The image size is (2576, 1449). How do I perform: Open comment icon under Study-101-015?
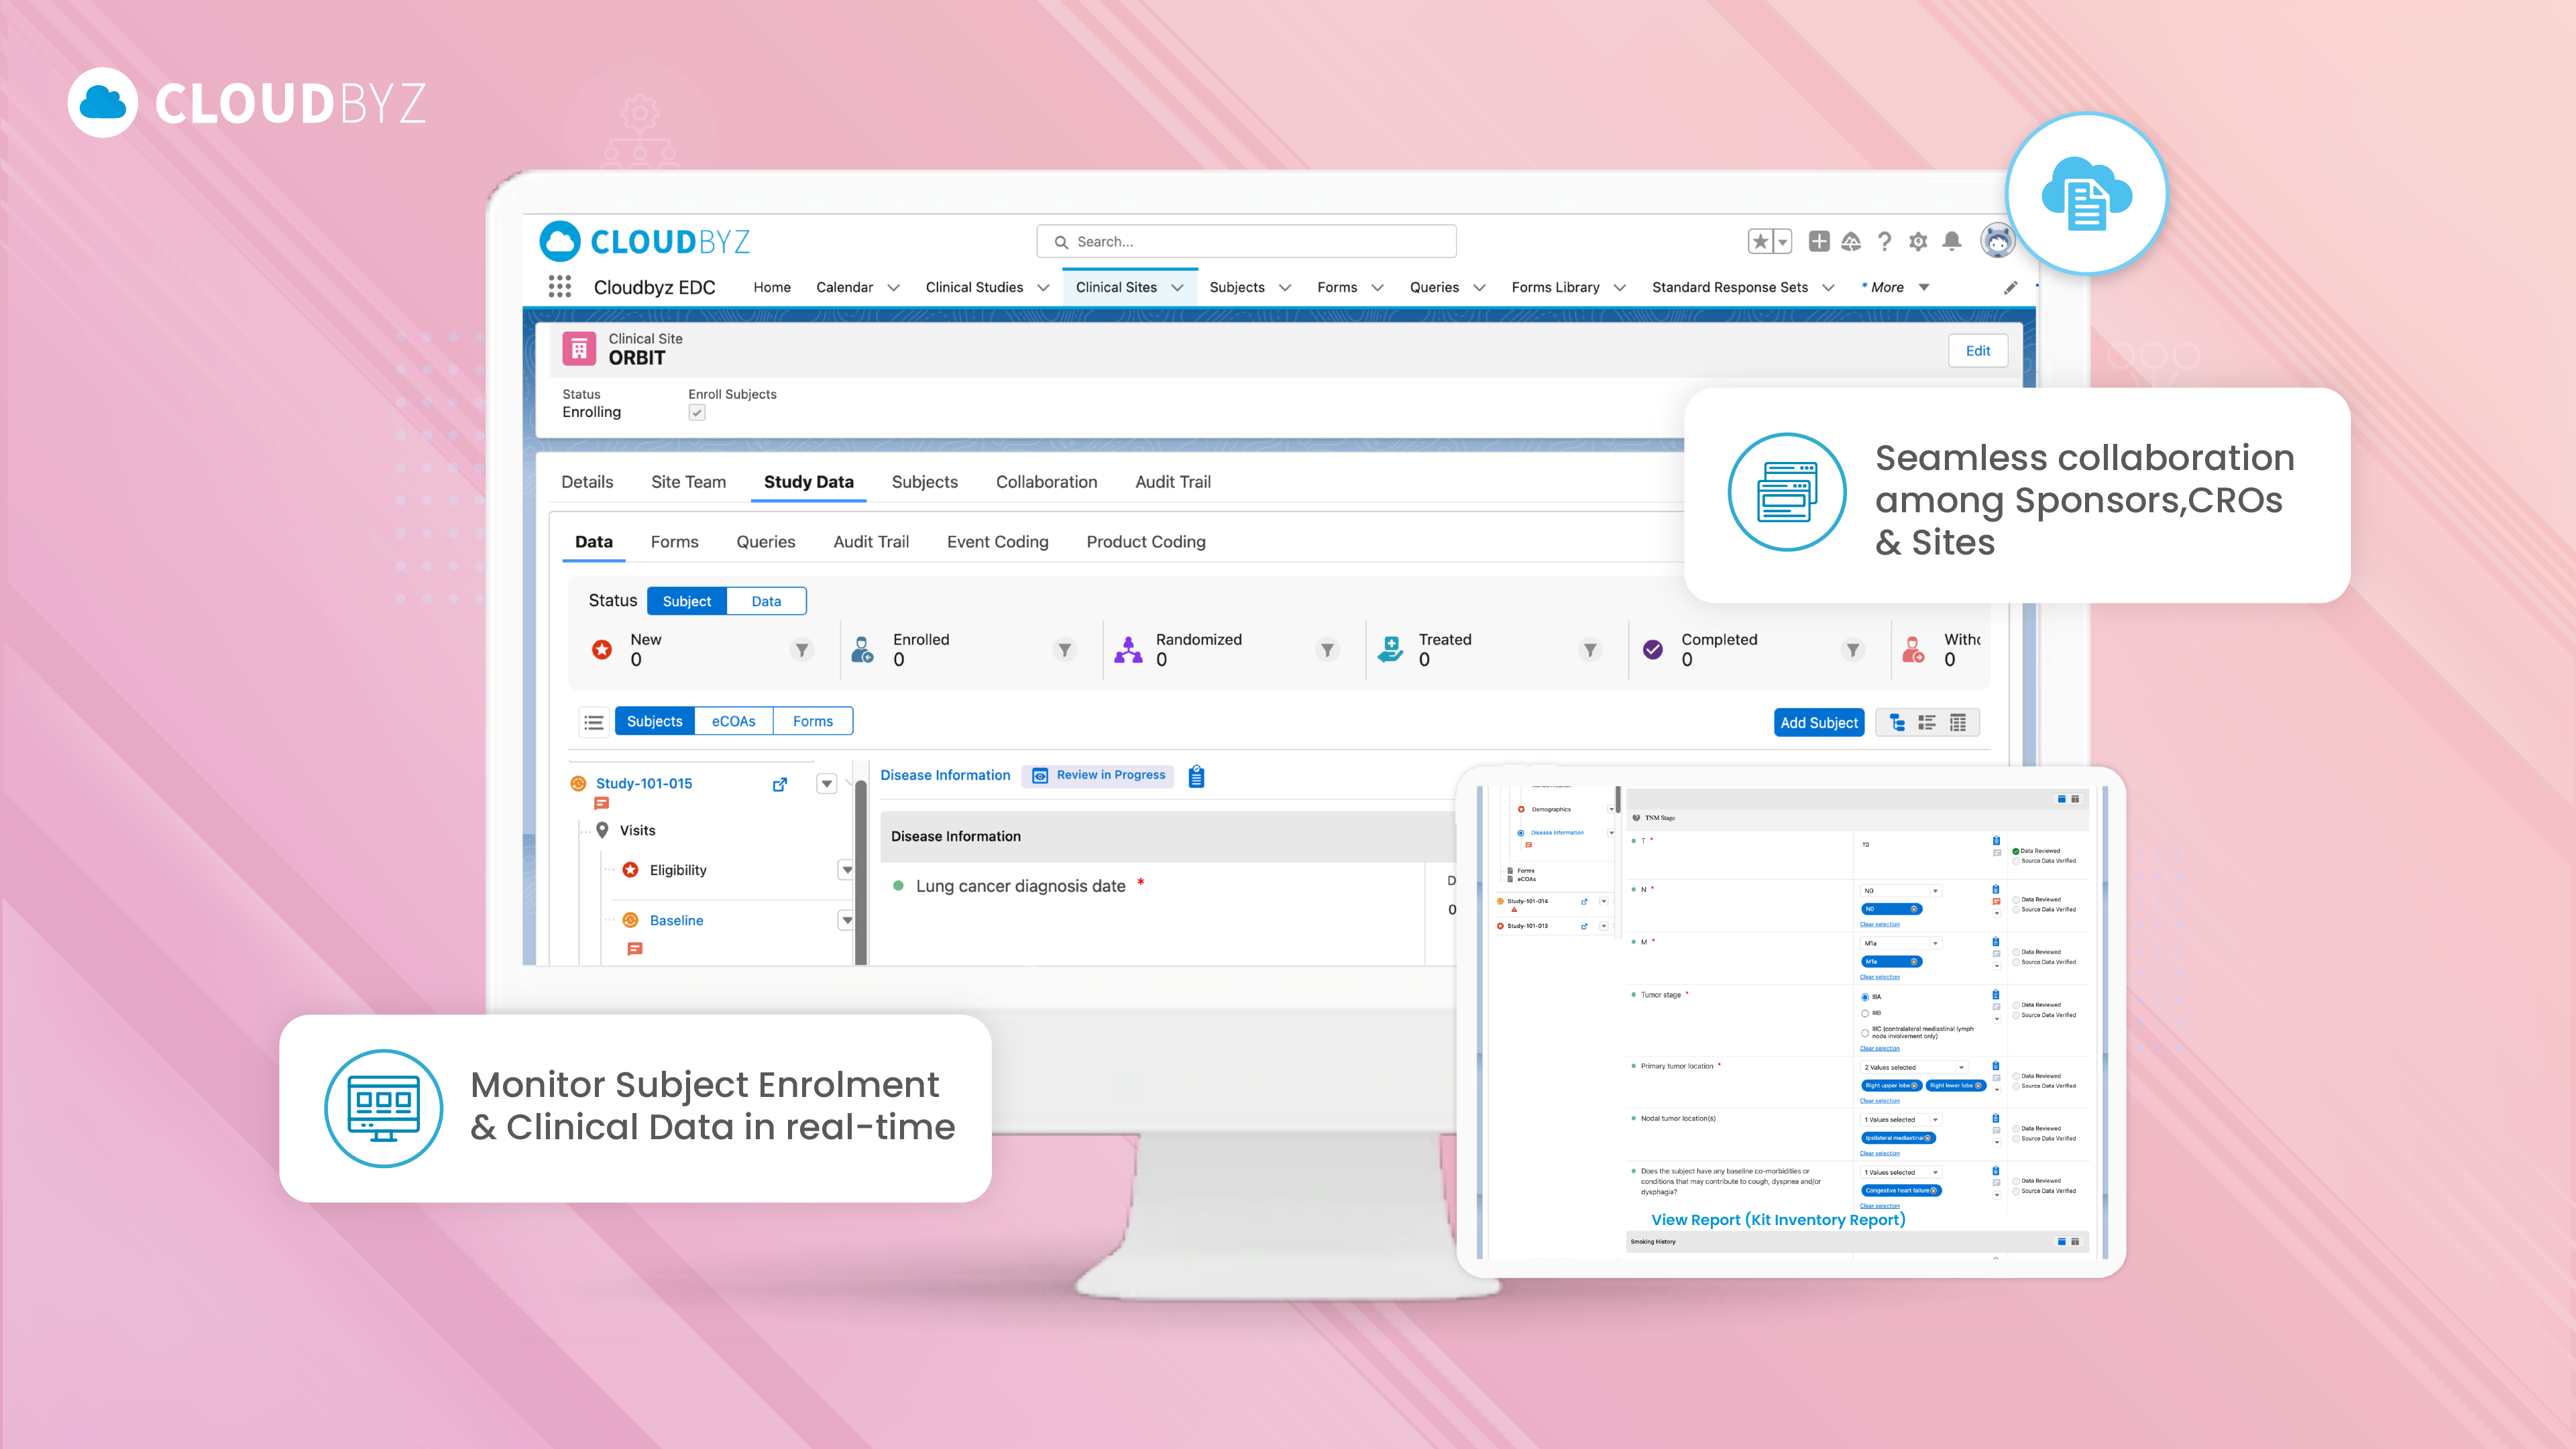(601, 804)
